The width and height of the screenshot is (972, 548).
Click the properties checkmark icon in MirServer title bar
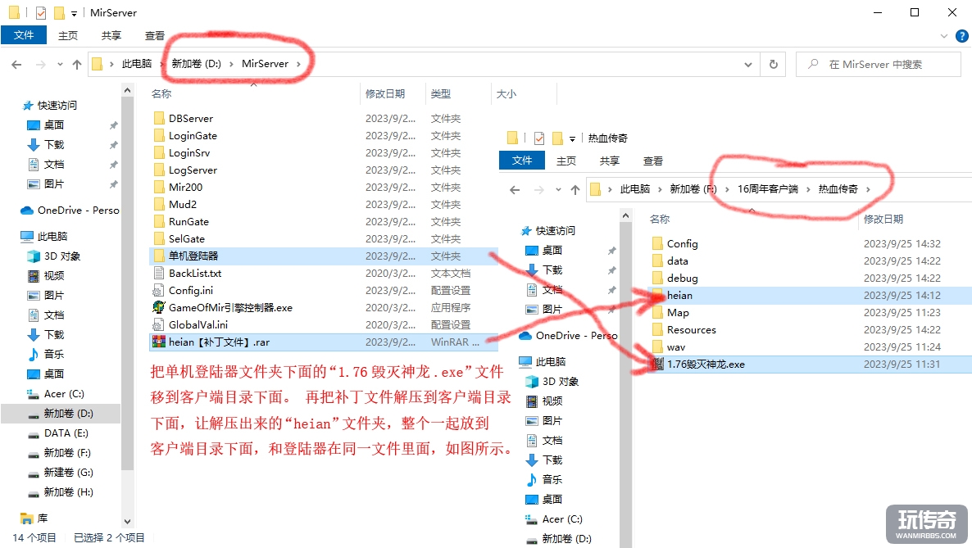point(41,12)
